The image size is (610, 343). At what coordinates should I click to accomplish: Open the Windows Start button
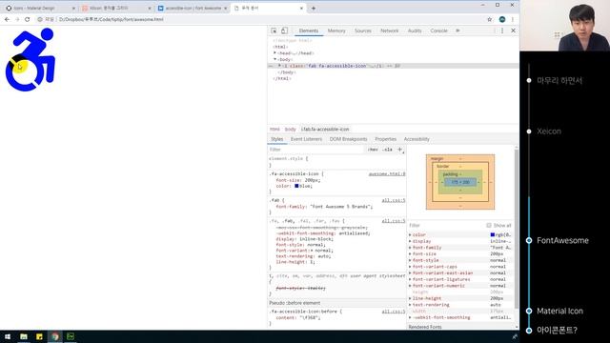coord(8,336)
